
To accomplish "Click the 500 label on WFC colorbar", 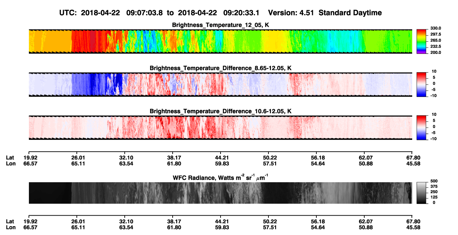I will tap(434, 181).
